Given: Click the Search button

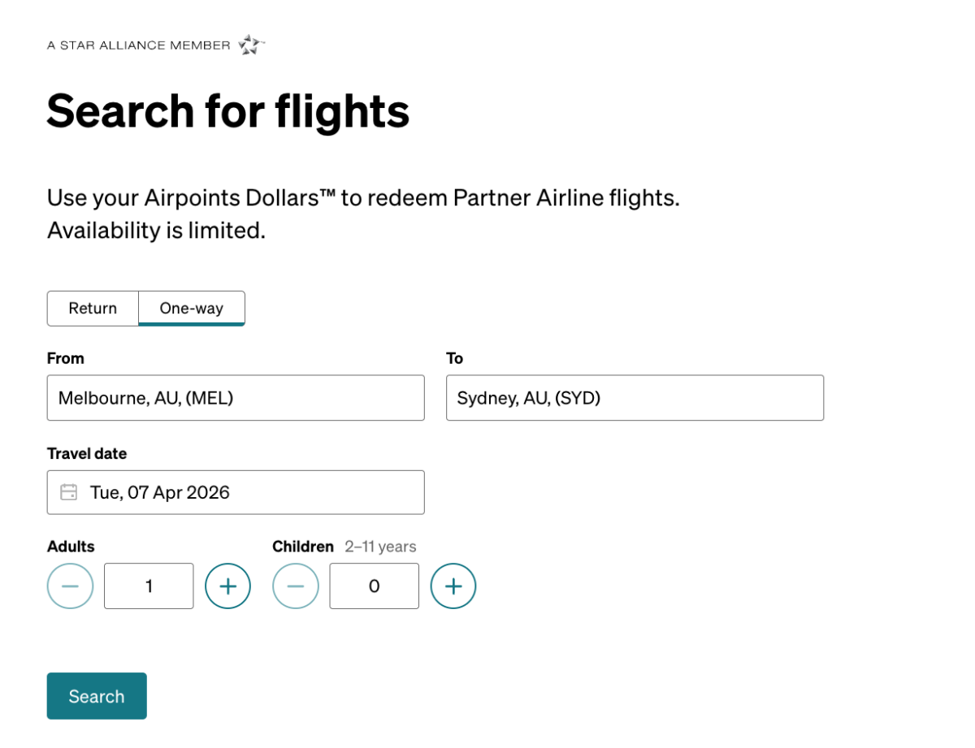Looking at the screenshot, I should pyautogui.click(x=97, y=696).
